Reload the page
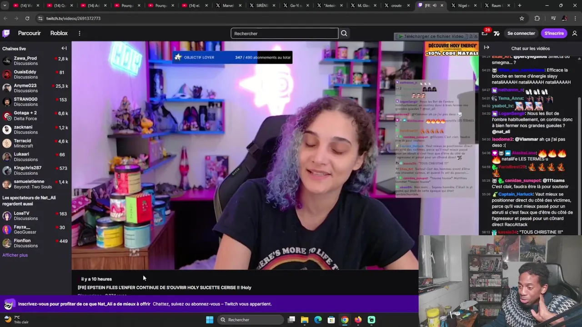Image resolution: width=582 pixels, height=327 pixels. click(x=27, y=18)
